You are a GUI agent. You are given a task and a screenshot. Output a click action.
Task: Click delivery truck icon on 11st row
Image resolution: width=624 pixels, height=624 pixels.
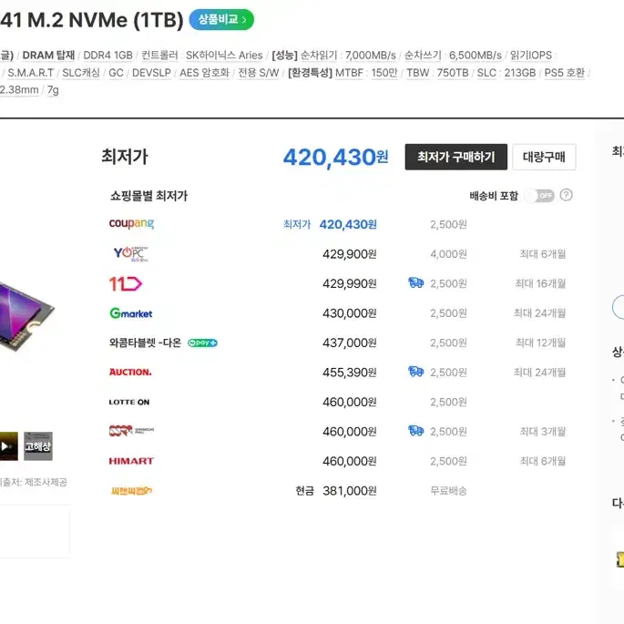point(416,283)
